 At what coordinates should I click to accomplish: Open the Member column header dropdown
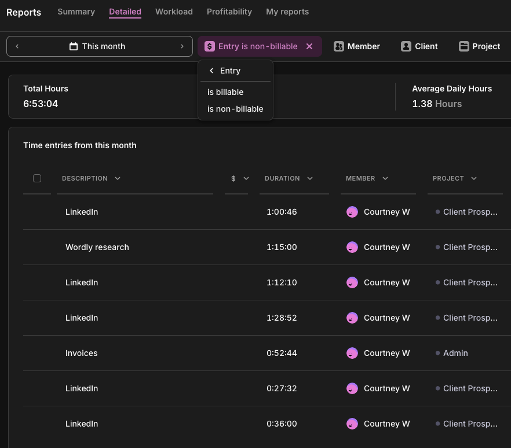385,178
